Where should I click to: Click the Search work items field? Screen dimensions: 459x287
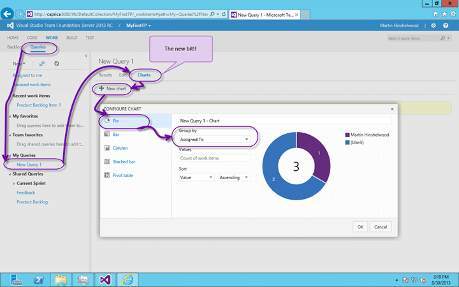coord(413,38)
